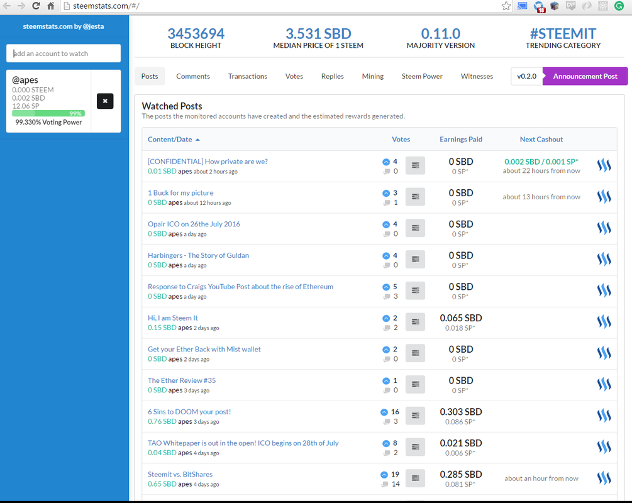Go to browser home page icon
The image size is (632, 503).
tap(50, 6)
